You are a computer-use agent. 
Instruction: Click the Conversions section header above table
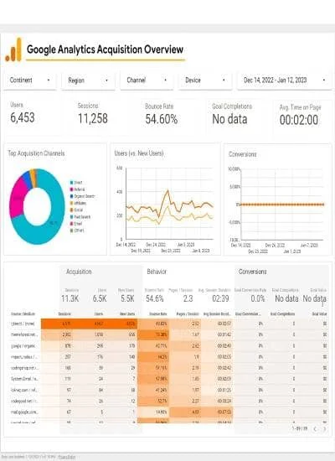pos(252,272)
